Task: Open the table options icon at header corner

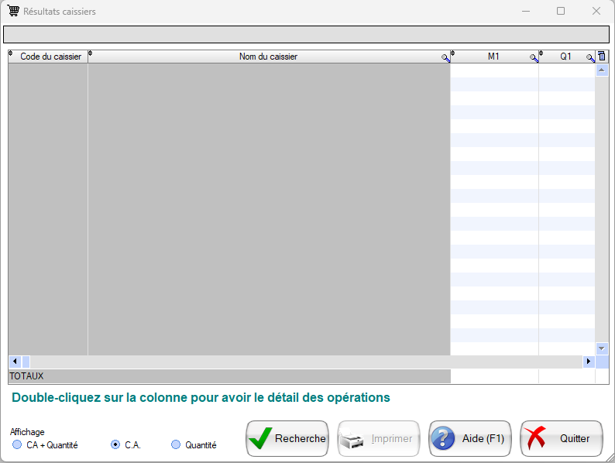Action: coord(602,56)
